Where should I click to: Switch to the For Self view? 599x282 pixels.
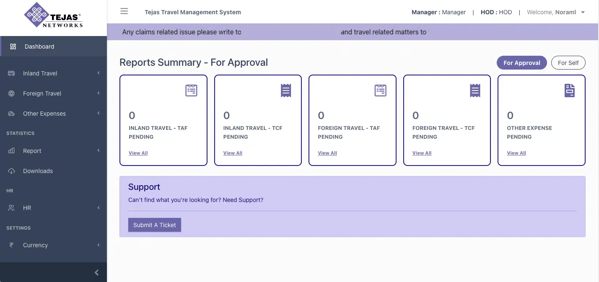pyautogui.click(x=568, y=63)
